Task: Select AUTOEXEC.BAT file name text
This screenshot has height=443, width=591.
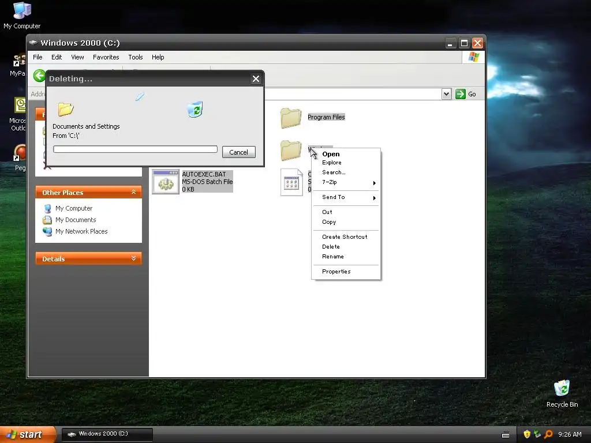Action: click(x=204, y=174)
